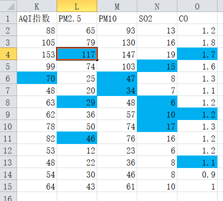Screen dimensions: 223x201
Task: Select blue PM10 cell M7 with value 34
Action: pyautogui.click(x=117, y=90)
